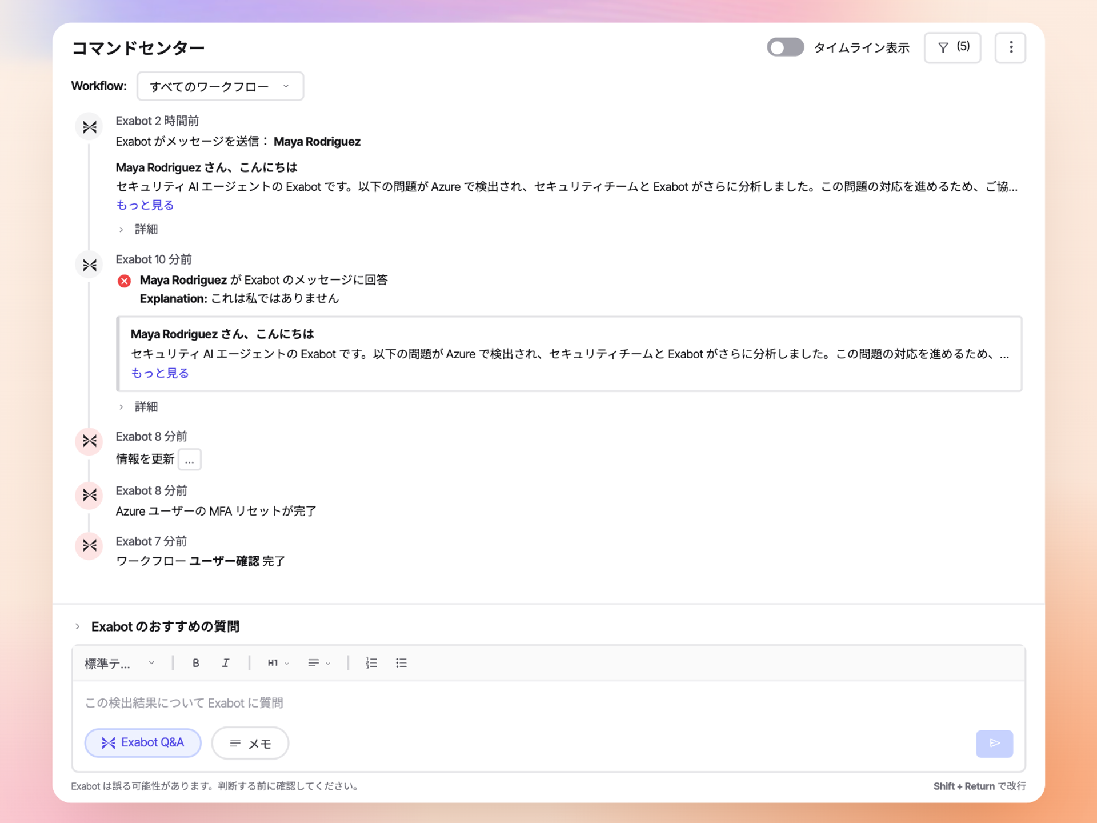Screen dimensions: 1097x823
Task: Focus the Exabot に質問 input field
Action: pos(548,703)
